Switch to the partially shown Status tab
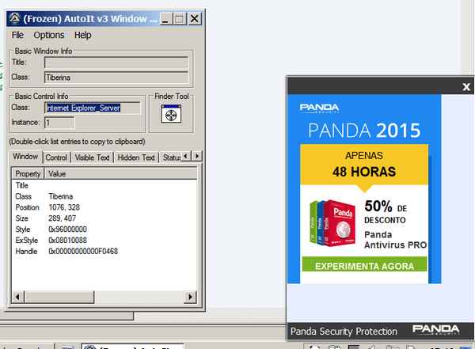475x349 pixels. point(171,157)
